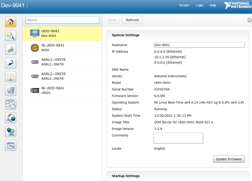
Task: Open the folder search file browser icon
Action: [x=11, y=36]
